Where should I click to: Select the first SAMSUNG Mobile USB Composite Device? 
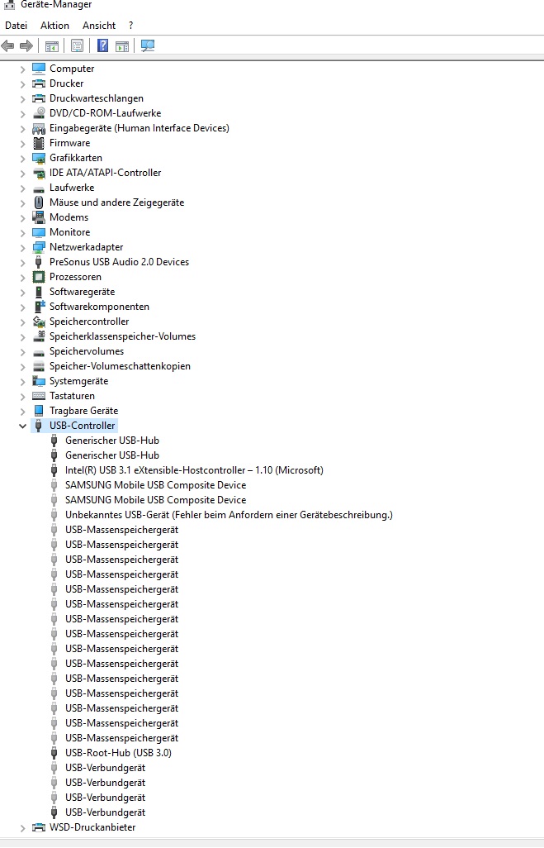click(155, 485)
